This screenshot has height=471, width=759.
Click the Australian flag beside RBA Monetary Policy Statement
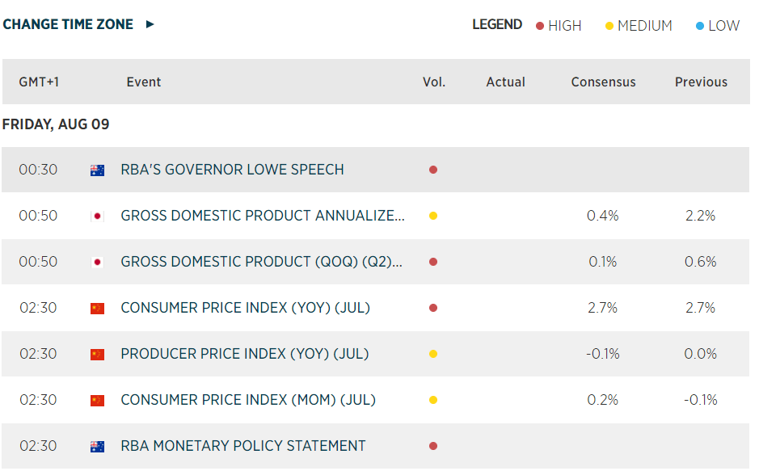97,446
